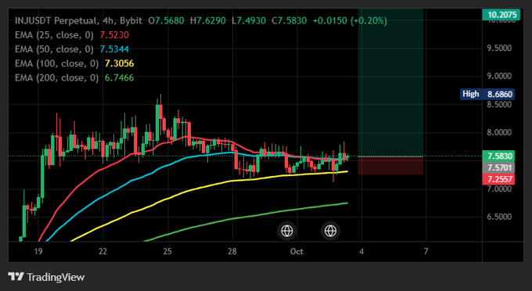532x291 pixels.
Task: Click the 6.5000 price axis label
Action: tap(499, 217)
